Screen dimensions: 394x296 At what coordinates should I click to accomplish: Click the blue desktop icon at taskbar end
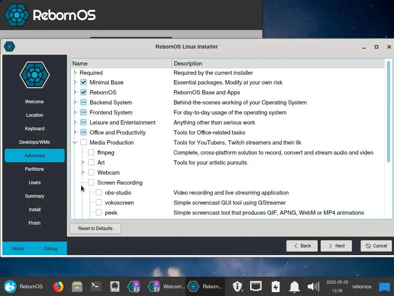pos(384,286)
